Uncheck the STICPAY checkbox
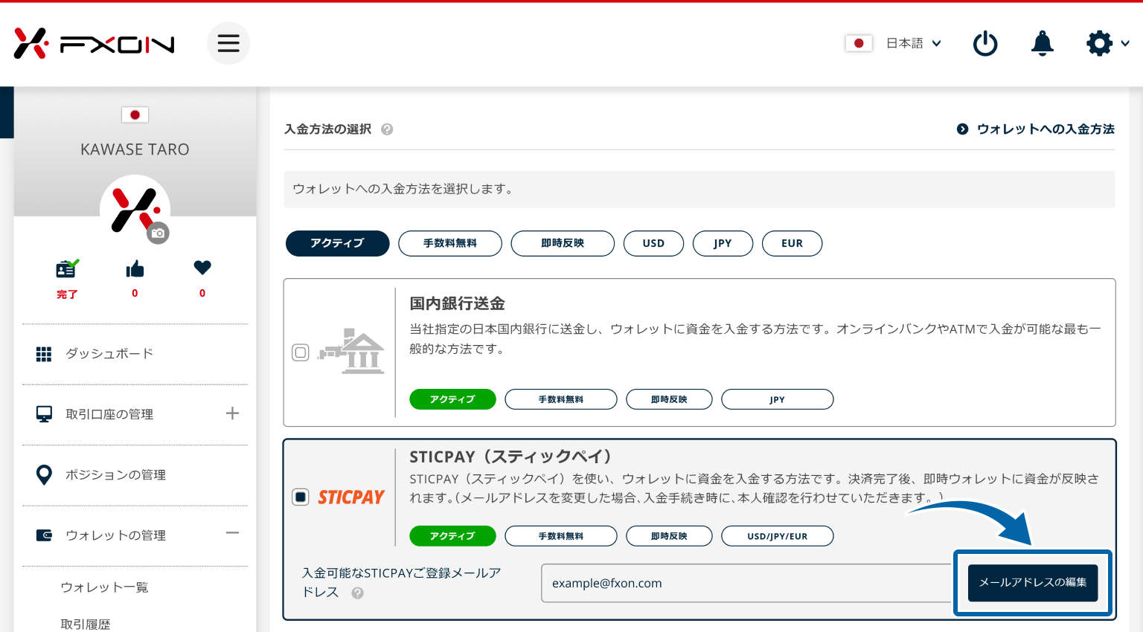The height and width of the screenshot is (632, 1143). pos(301,497)
